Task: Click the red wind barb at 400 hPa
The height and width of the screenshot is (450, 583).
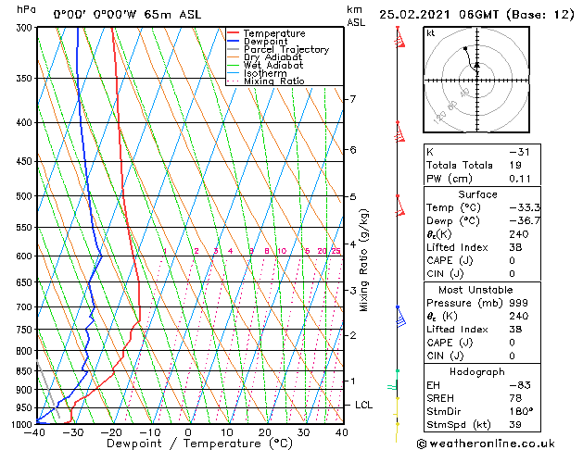Action: coord(399,131)
